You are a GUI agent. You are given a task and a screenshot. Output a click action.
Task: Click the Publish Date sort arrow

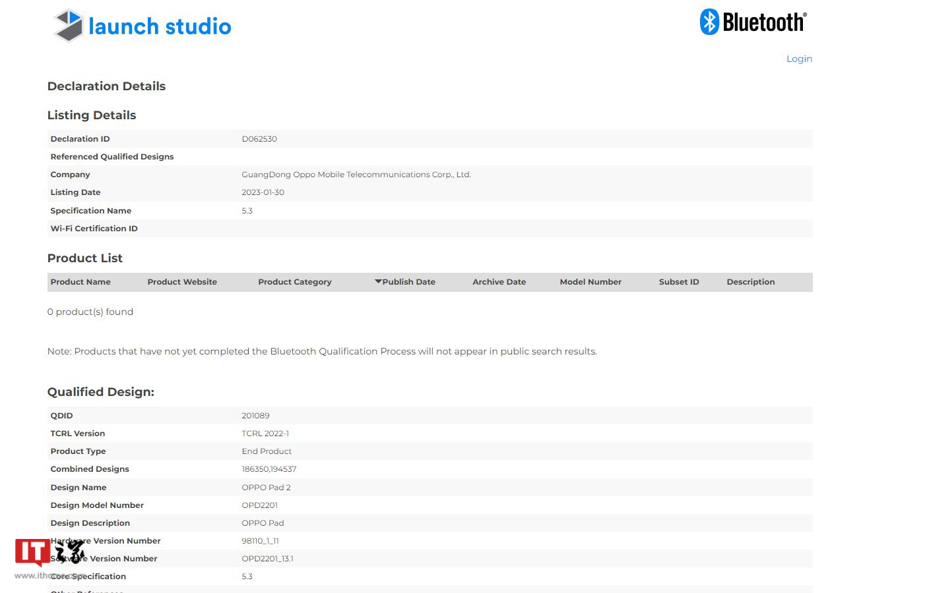pyautogui.click(x=378, y=281)
